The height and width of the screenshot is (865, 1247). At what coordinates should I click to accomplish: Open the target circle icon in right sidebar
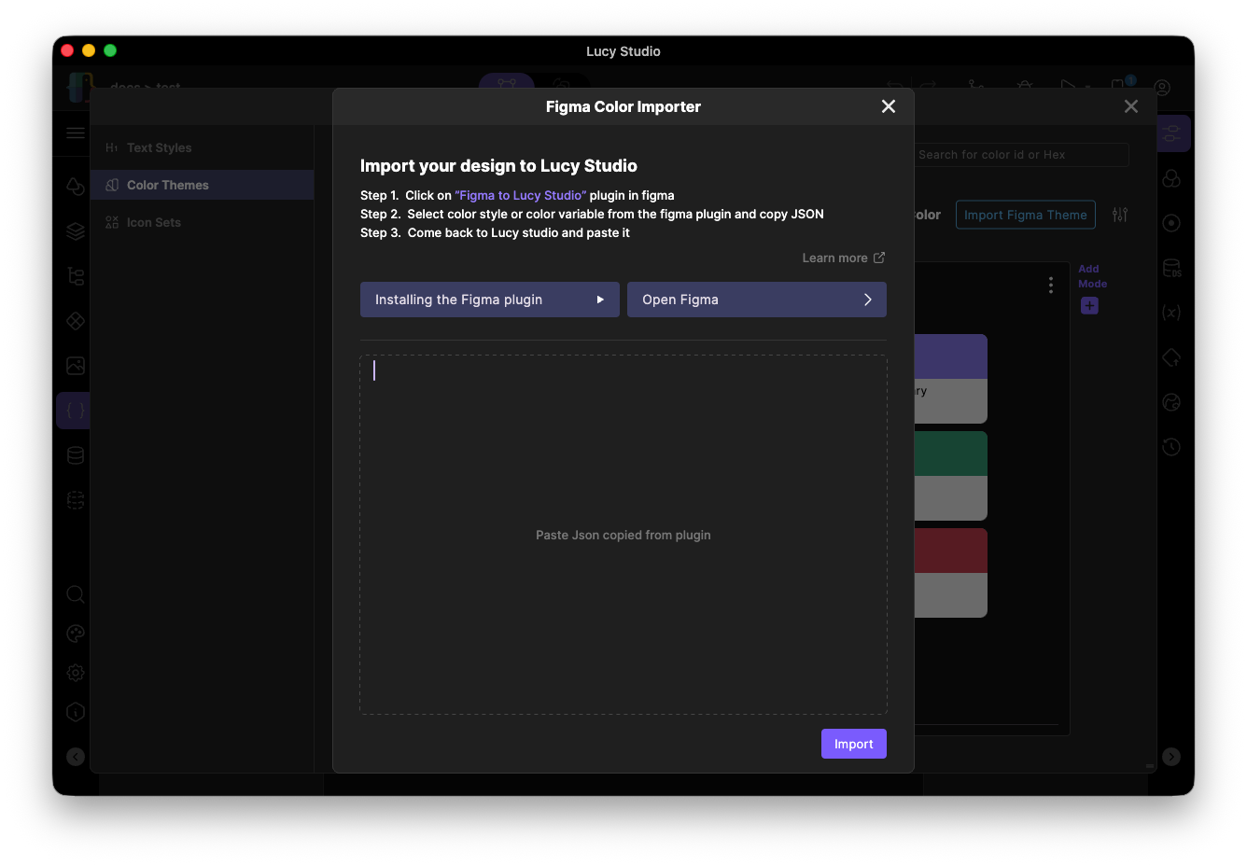pos(1171,223)
